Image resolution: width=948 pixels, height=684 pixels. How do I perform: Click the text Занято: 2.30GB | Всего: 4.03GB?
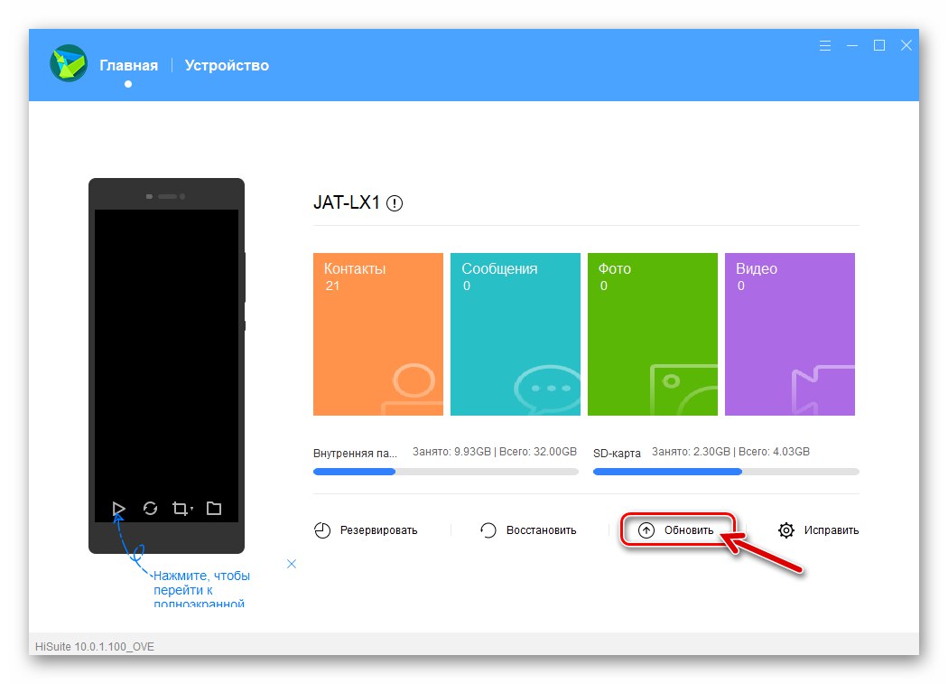730,452
